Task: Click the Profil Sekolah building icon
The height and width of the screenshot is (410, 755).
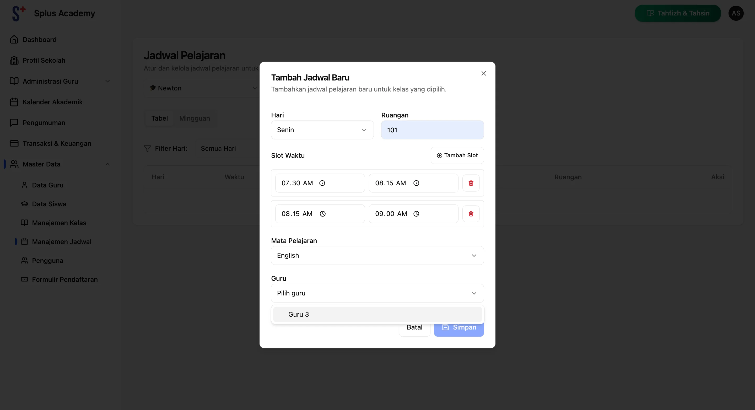Action: (14, 60)
